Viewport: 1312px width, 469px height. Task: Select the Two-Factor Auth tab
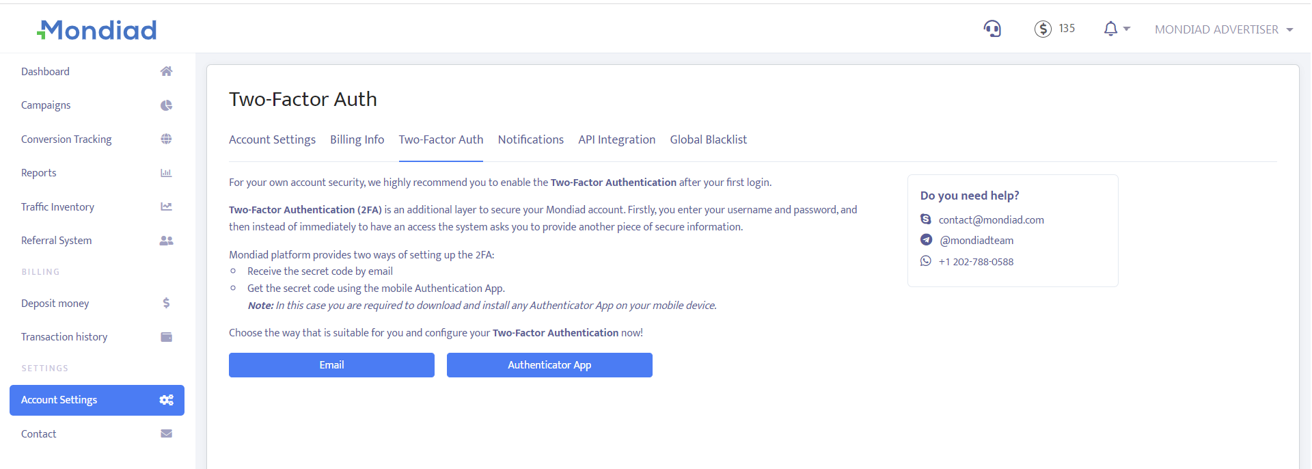click(441, 139)
